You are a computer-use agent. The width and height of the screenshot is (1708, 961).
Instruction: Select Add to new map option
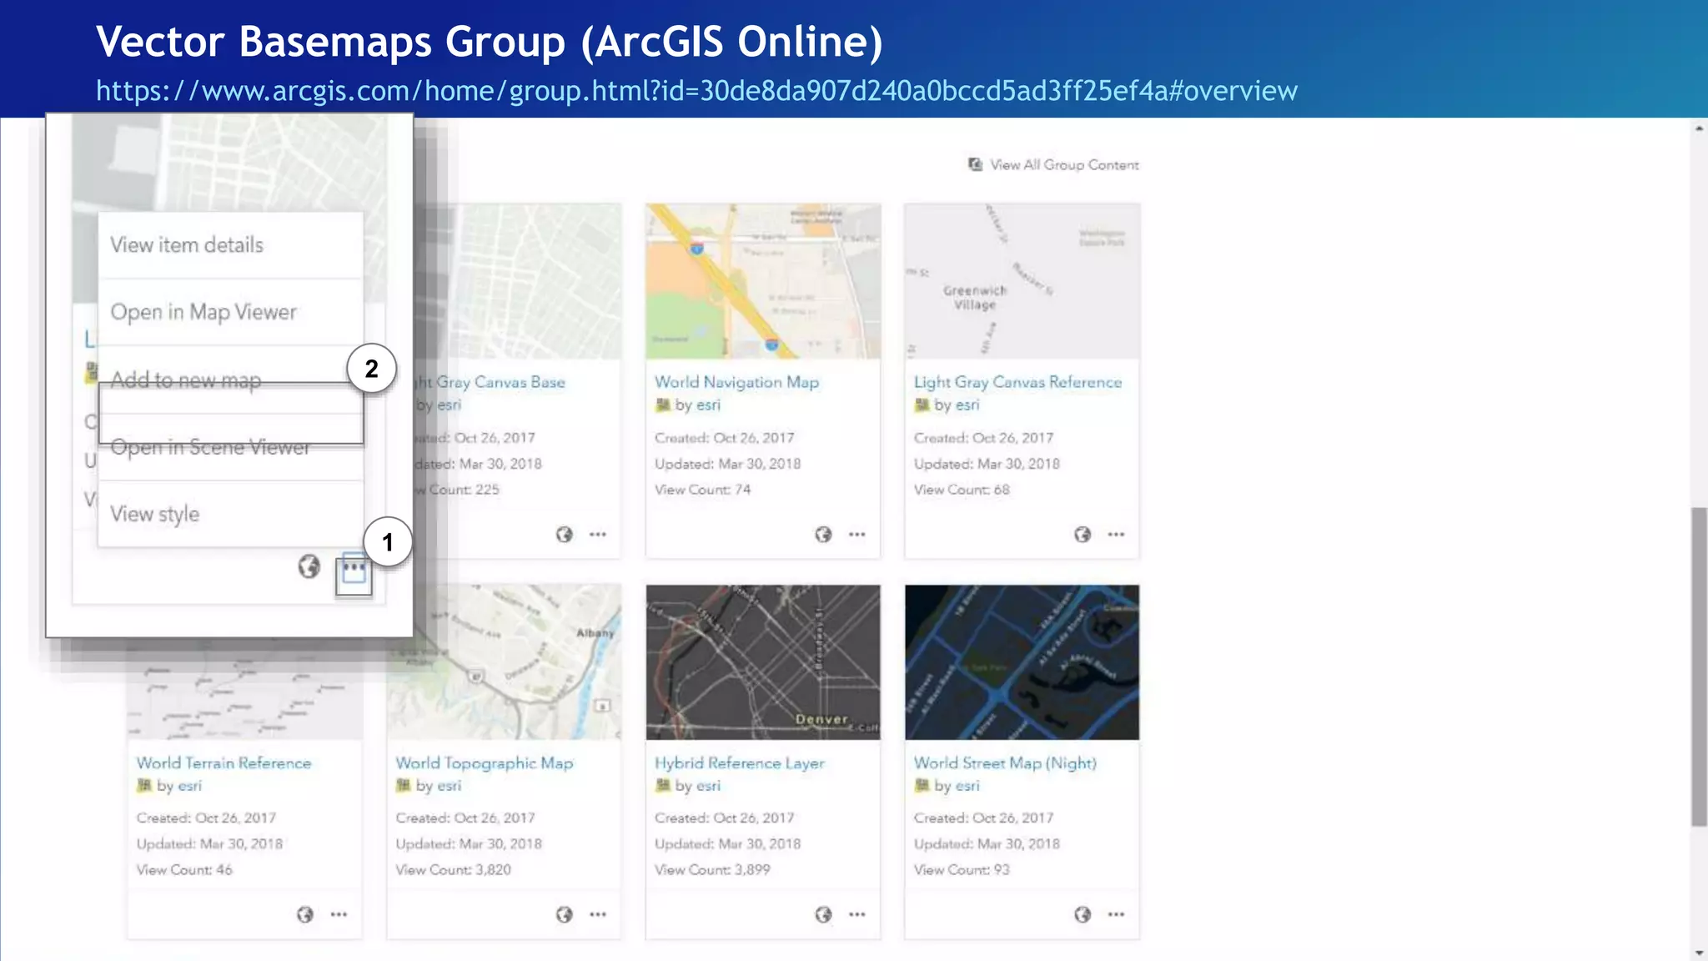tap(230, 380)
